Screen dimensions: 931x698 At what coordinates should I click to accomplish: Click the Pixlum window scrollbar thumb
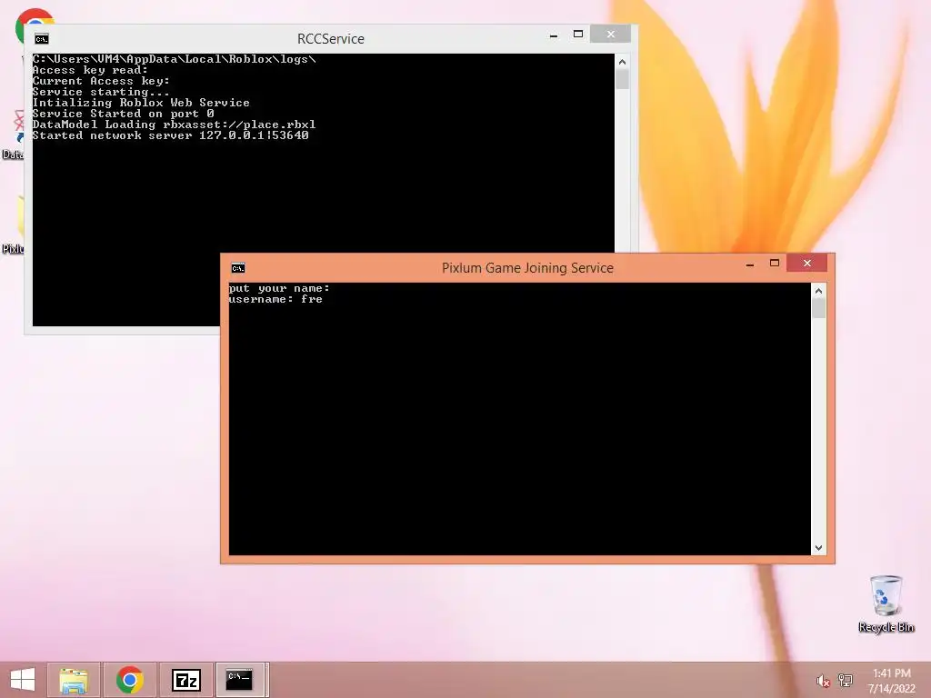tap(819, 309)
